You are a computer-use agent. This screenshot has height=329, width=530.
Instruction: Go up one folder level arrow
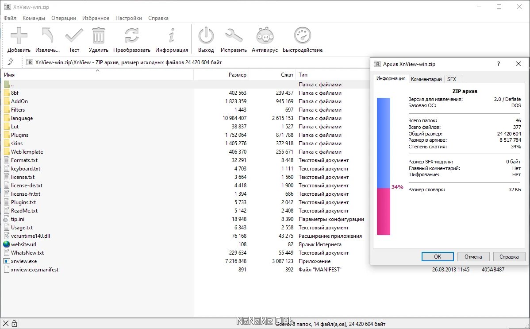(x=11, y=62)
